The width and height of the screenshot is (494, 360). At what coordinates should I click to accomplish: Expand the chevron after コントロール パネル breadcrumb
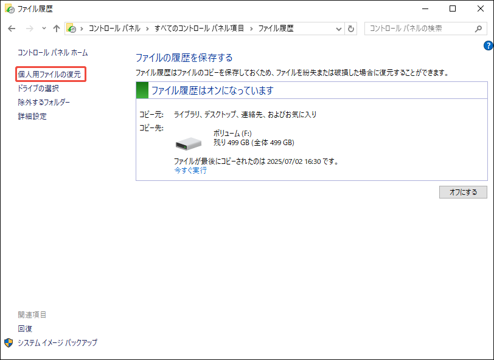tap(147, 29)
